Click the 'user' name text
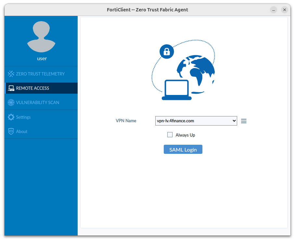 pos(42,59)
